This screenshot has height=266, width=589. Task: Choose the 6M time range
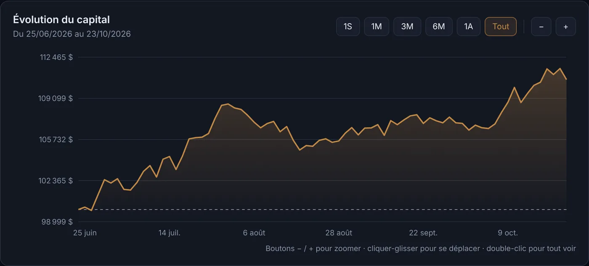tap(439, 26)
